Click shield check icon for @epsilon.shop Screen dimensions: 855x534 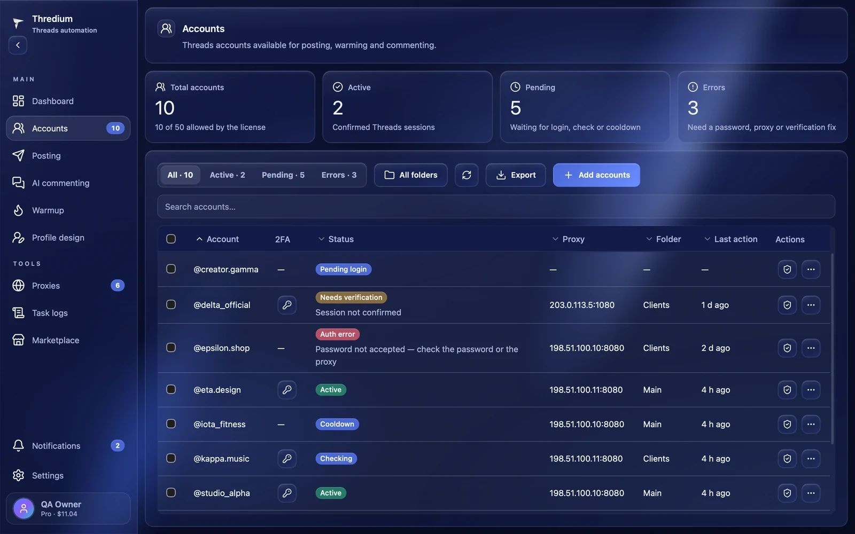[x=787, y=348]
